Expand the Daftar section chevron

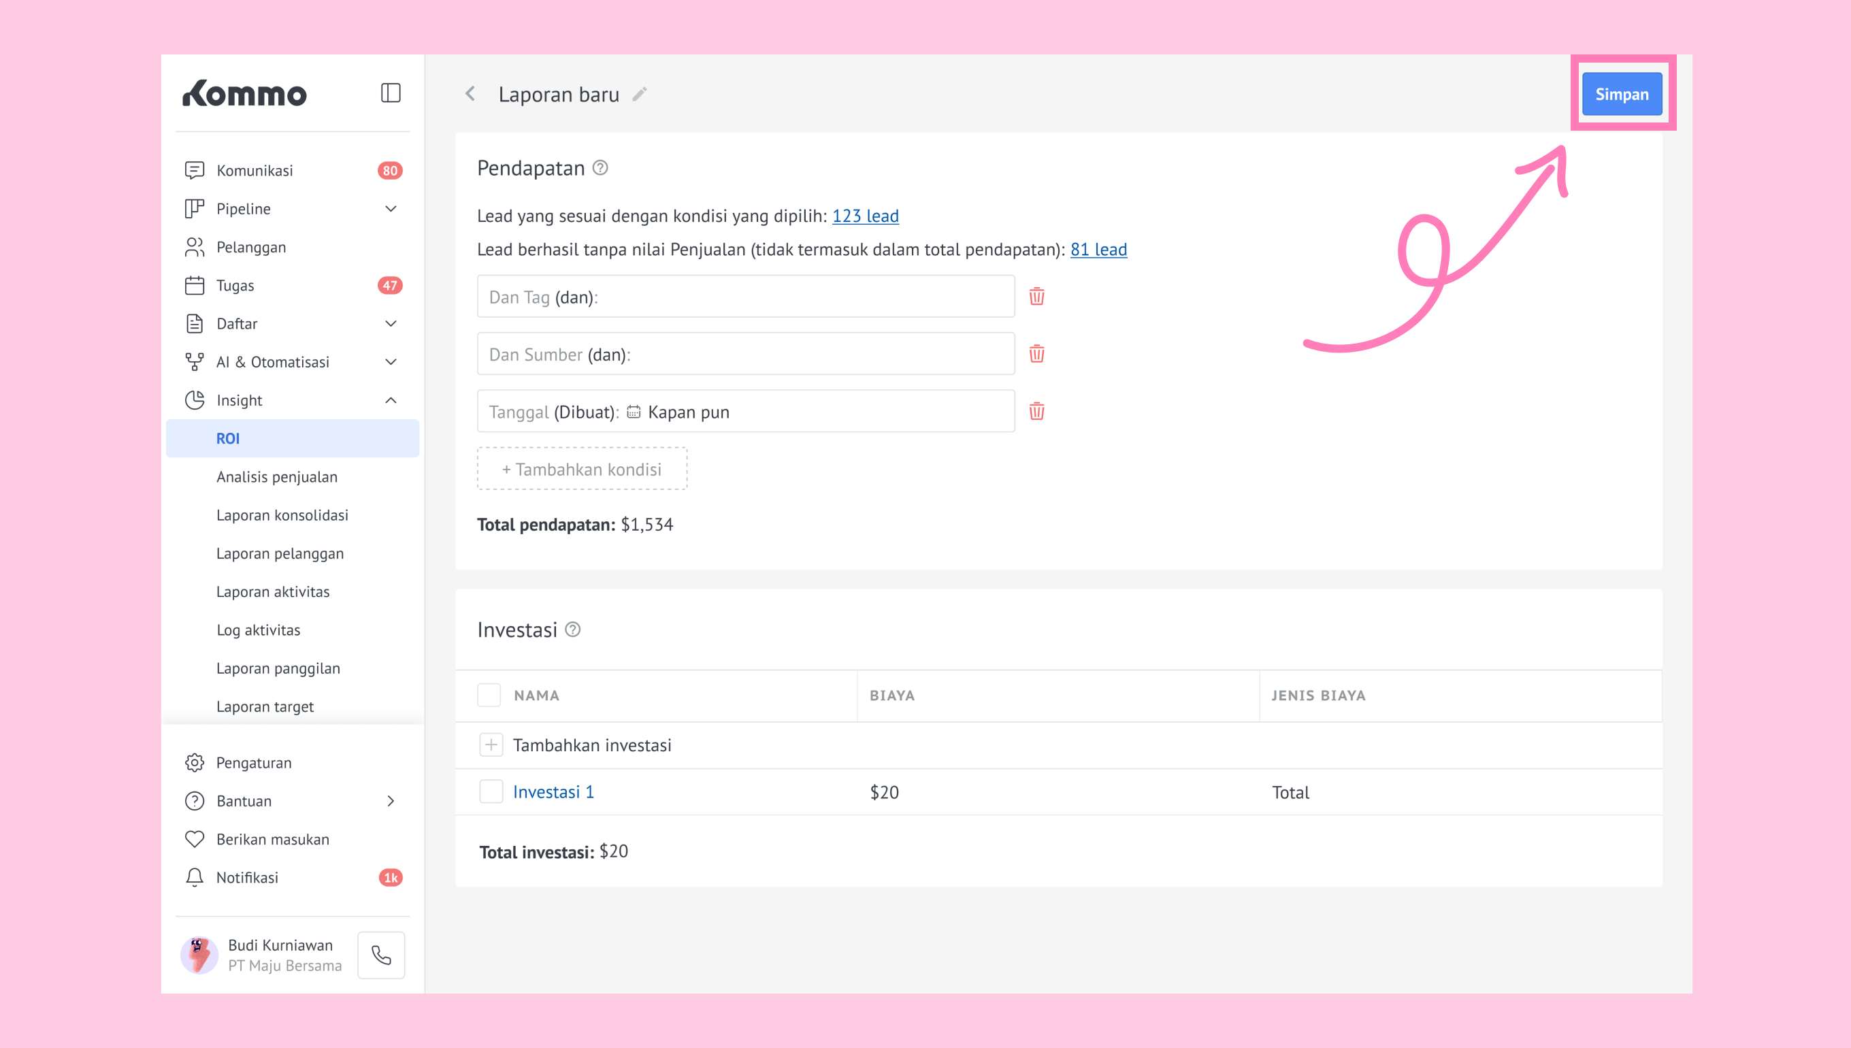pyautogui.click(x=391, y=324)
